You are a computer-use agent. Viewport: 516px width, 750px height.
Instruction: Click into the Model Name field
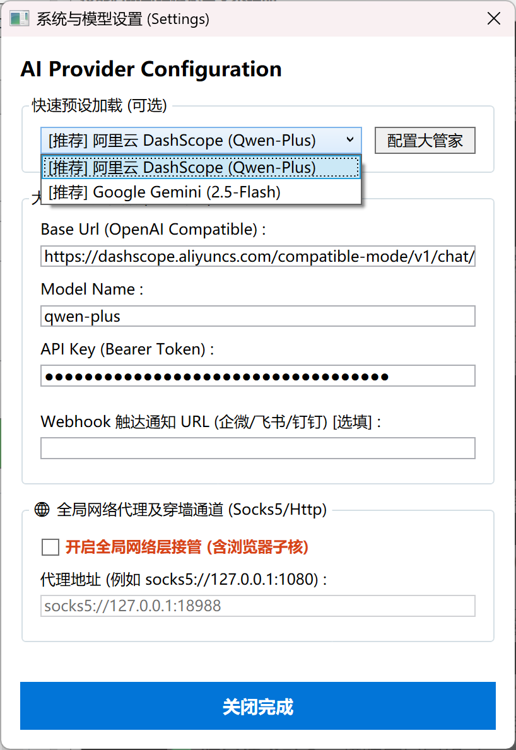[257, 317]
